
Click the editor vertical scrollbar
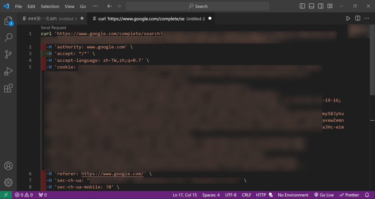[372, 60]
